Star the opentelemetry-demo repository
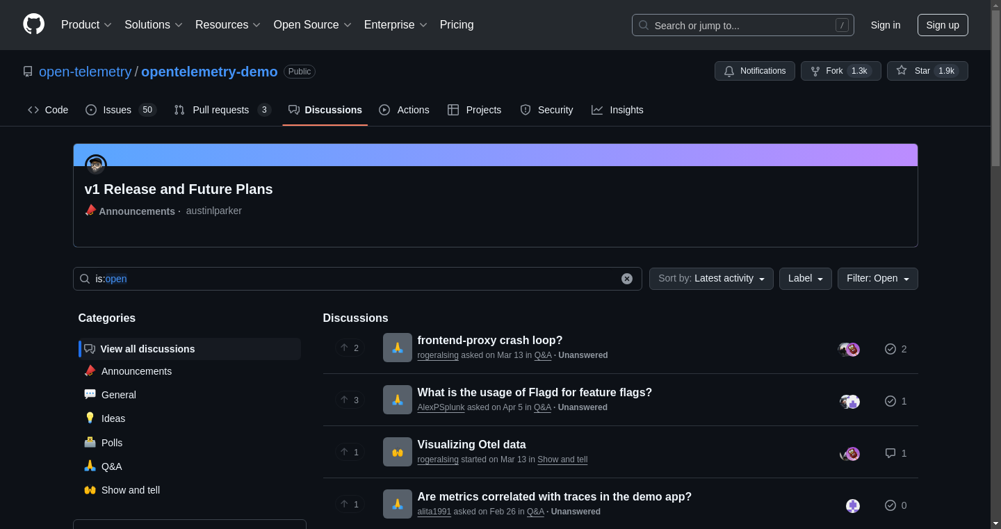This screenshot has height=529, width=1001. coord(927,71)
